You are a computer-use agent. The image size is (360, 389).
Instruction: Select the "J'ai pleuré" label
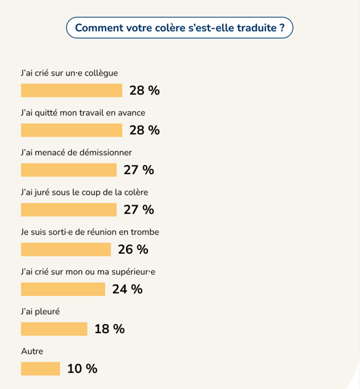coord(40,311)
